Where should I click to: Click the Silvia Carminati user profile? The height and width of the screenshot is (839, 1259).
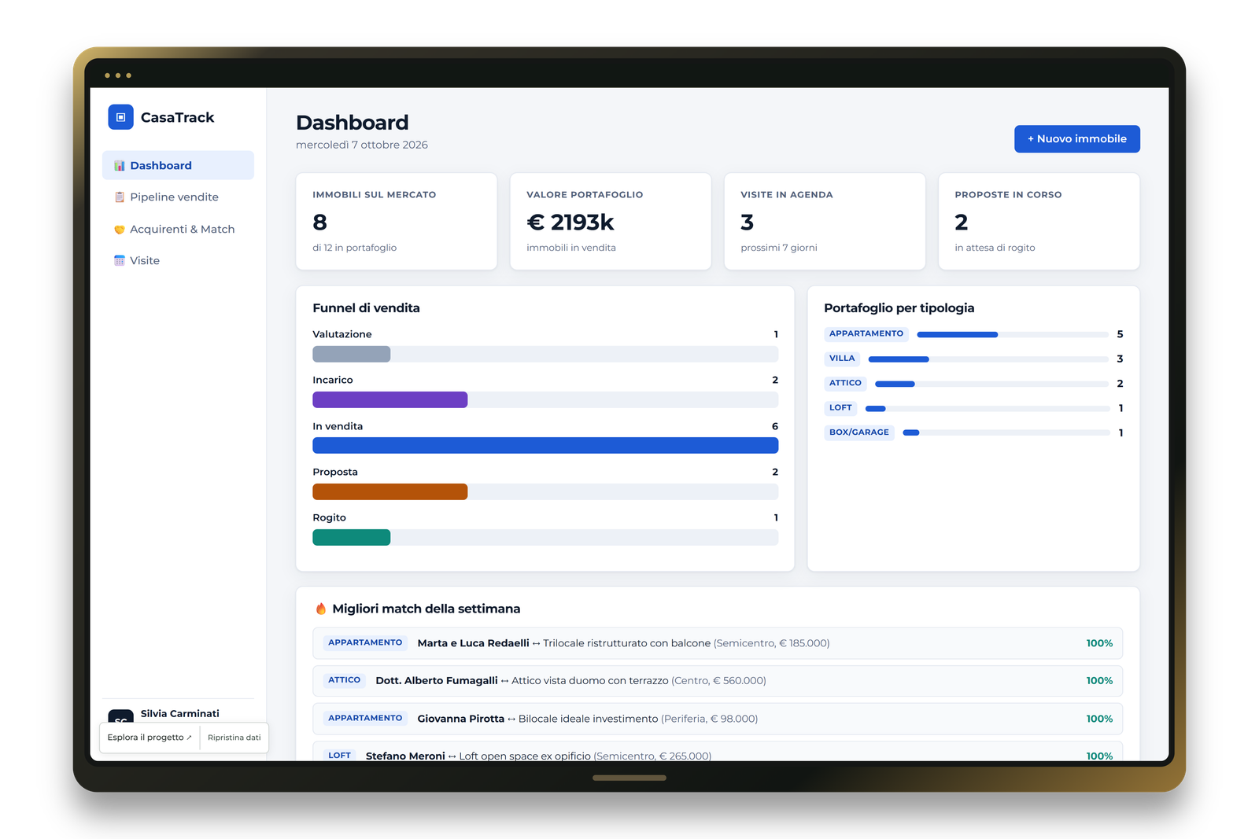click(x=178, y=714)
